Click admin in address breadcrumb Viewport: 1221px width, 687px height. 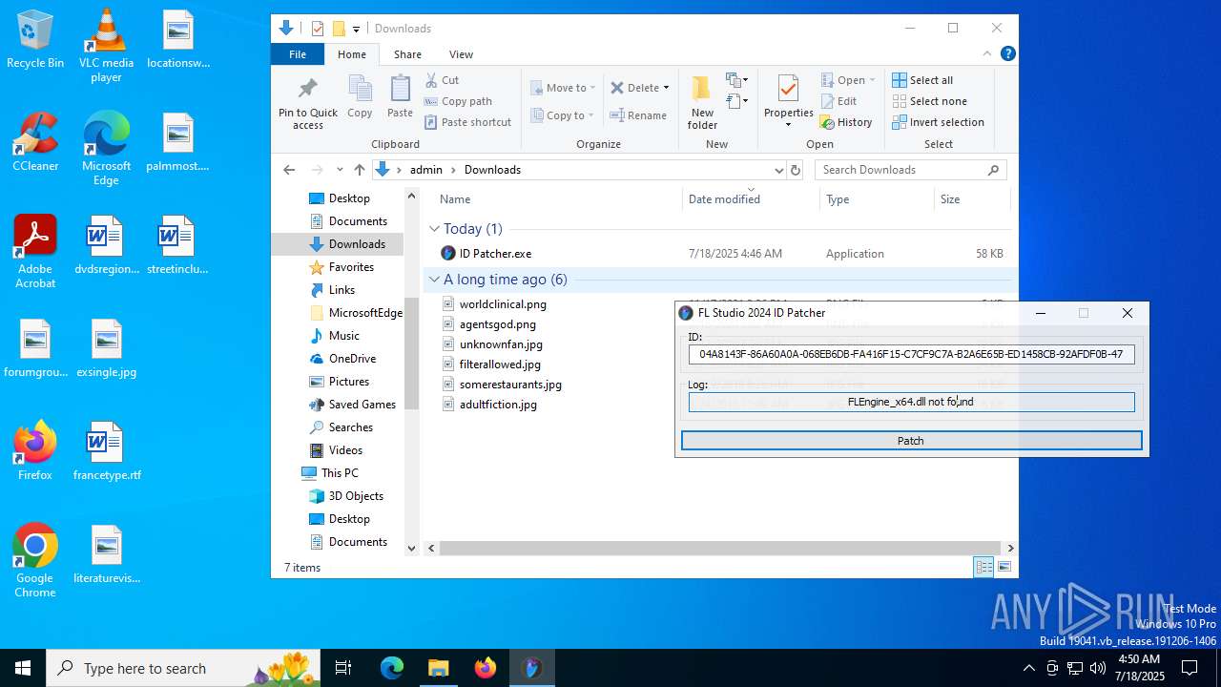click(x=426, y=170)
